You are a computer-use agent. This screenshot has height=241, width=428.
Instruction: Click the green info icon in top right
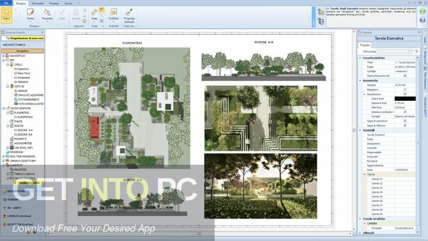tap(422, 11)
